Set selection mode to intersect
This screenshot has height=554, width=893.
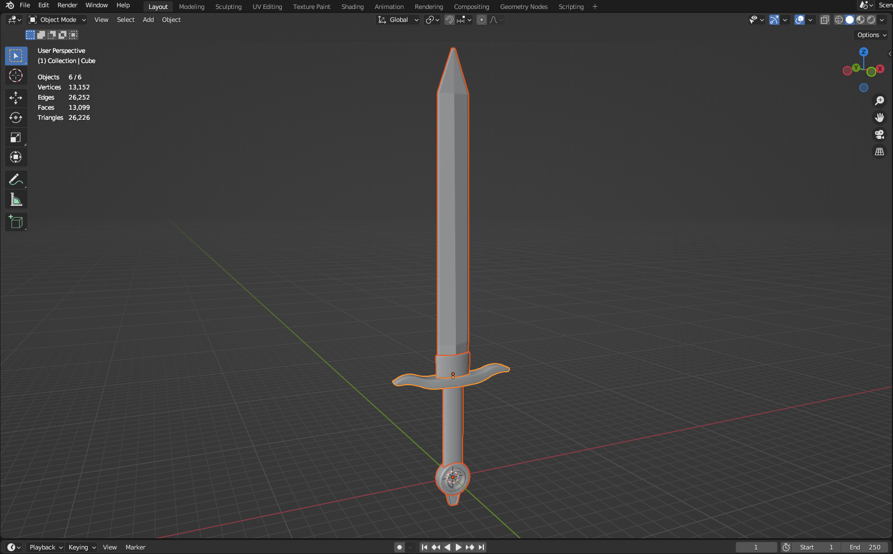click(73, 35)
